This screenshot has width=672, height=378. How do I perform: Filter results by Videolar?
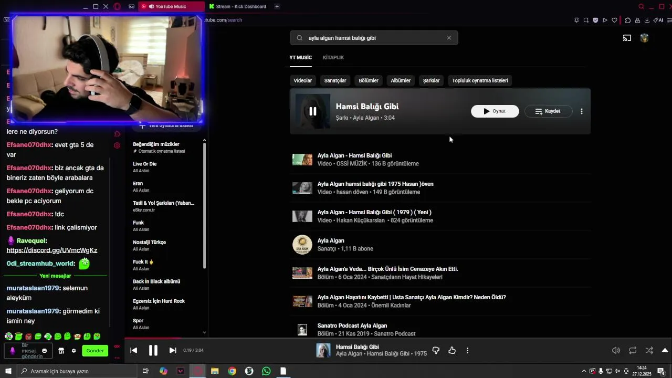(x=302, y=80)
